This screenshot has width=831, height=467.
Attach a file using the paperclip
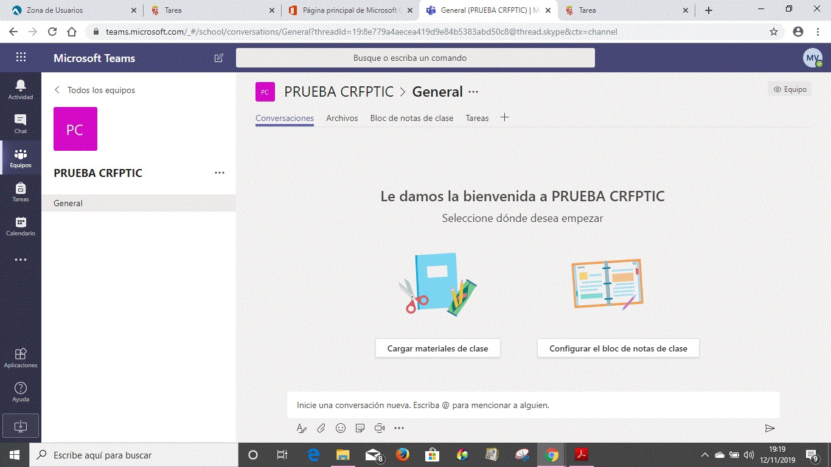[x=321, y=427]
